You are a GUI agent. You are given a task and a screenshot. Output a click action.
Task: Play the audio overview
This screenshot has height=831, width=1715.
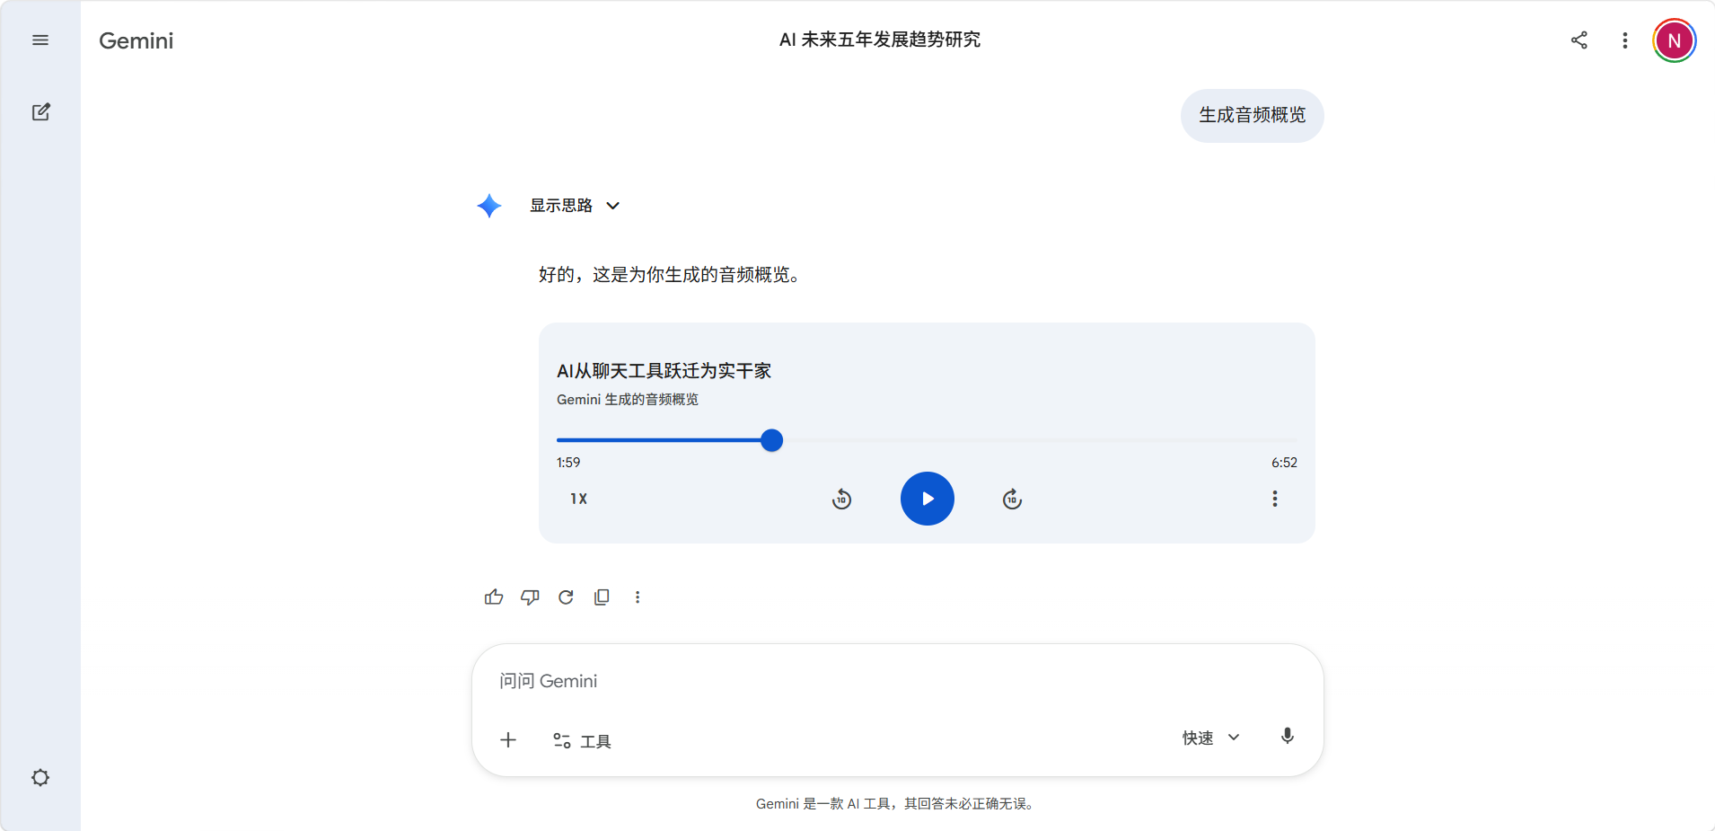tap(928, 499)
